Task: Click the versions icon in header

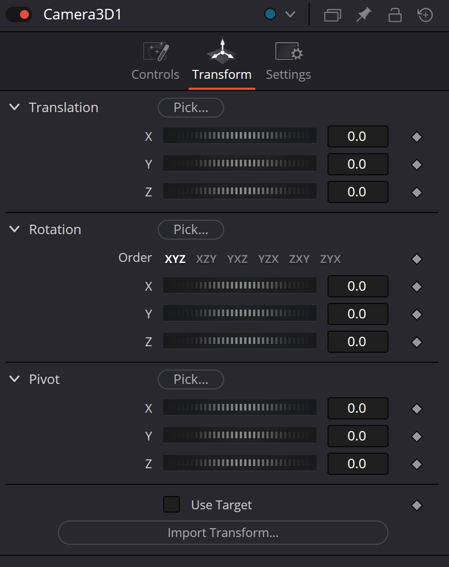Action: tap(332, 15)
